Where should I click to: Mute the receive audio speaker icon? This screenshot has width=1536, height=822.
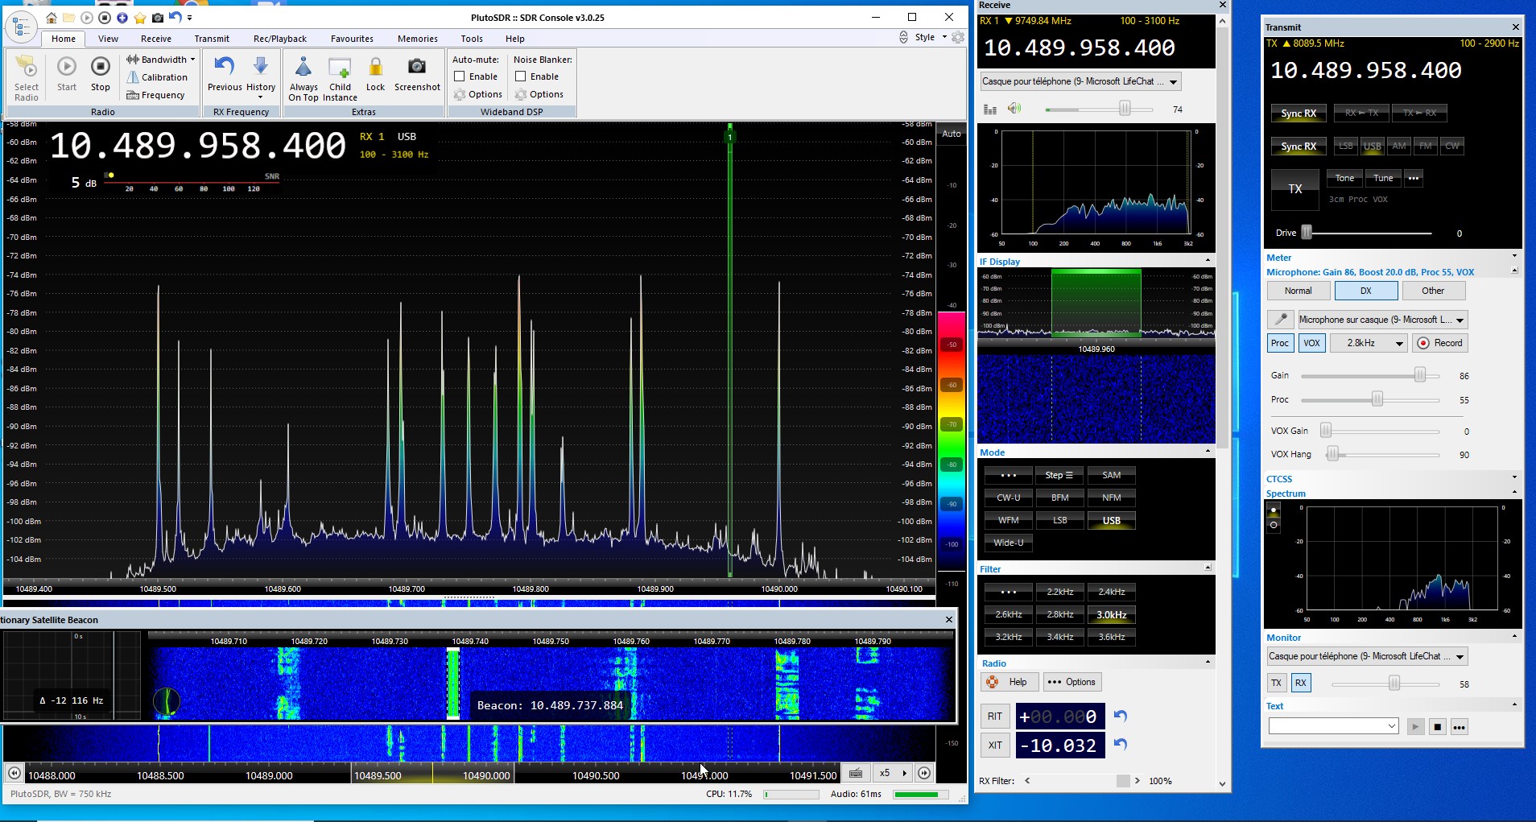click(x=1014, y=109)
